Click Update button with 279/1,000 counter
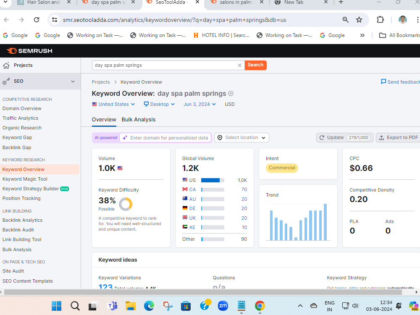420x315 pixels. coord(344,137)
